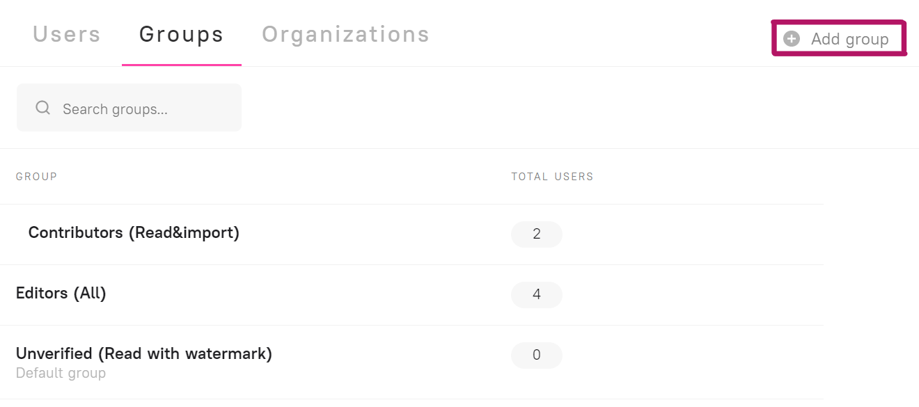Open the Editors group name

pos(42,294)
